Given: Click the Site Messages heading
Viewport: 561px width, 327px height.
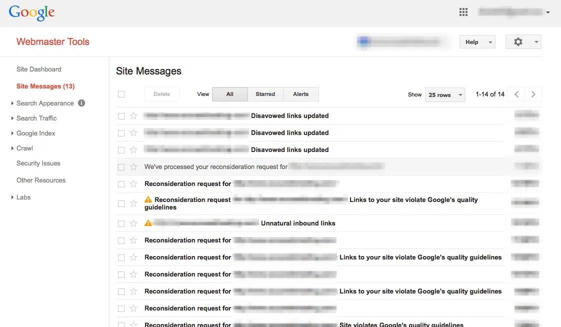Looking at the screenshot, I should tap(148, 71).
